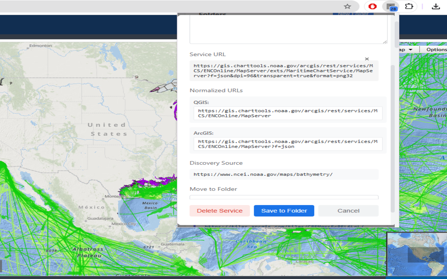
Task: Select the Service URL text block
Action: point(284,71)
